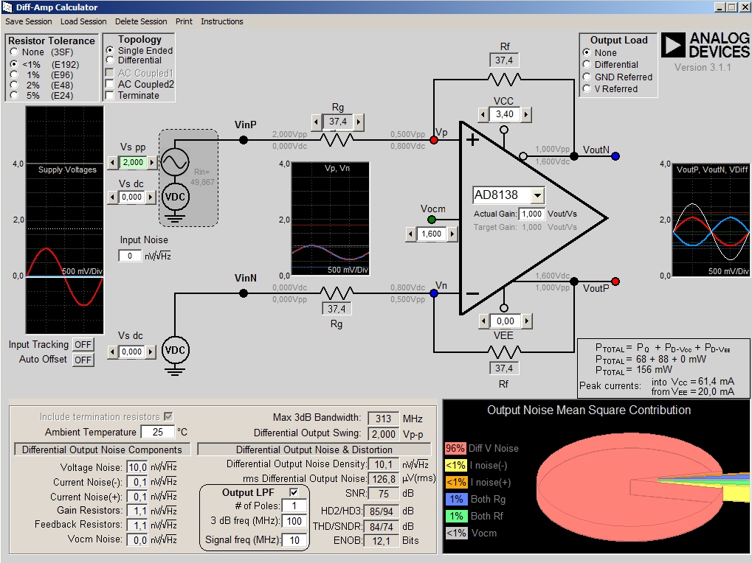Click the upper Rg resistor symbol
The width and height of the screenshot is (752, 563).
coord(337,140)
